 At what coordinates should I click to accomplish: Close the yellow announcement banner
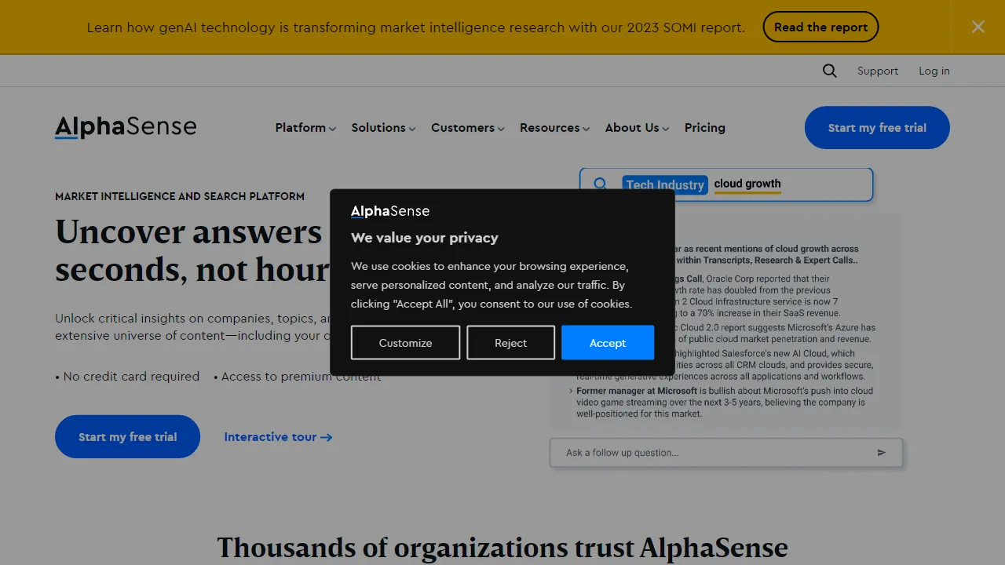[978, 27]
